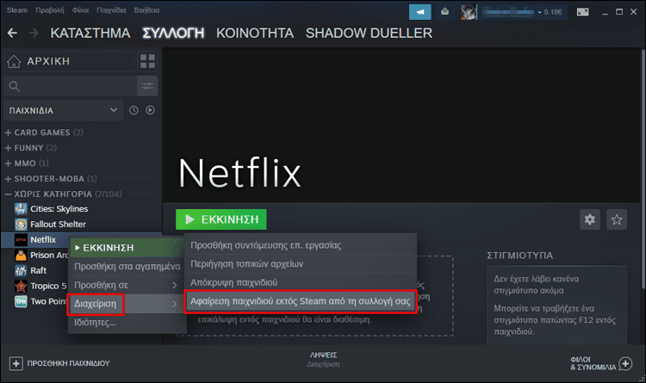Add Netflix to favorites star icon
This screenshot has width=646, height=383.
(x=617, y=219)
